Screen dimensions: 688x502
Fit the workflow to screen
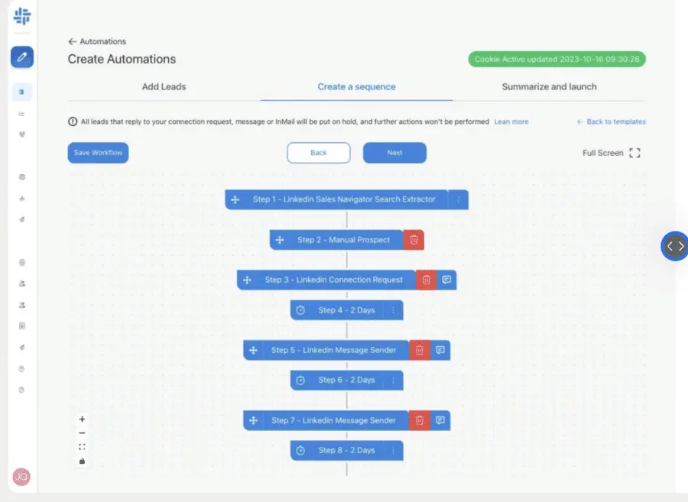pyautogui.click(x=82, y=447)
